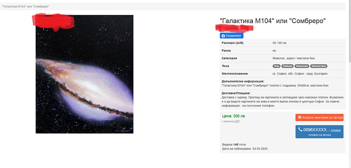Image resolution: width=351 pixels, height=168 pixels.
Task: Click the "Галактика M104" main heading
Action: (x=273, y=21)
